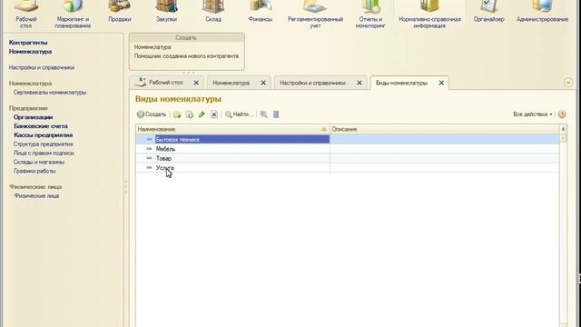Open the Продажи section icon
Viewport: 581px width, 327px height.
(119, 12)
